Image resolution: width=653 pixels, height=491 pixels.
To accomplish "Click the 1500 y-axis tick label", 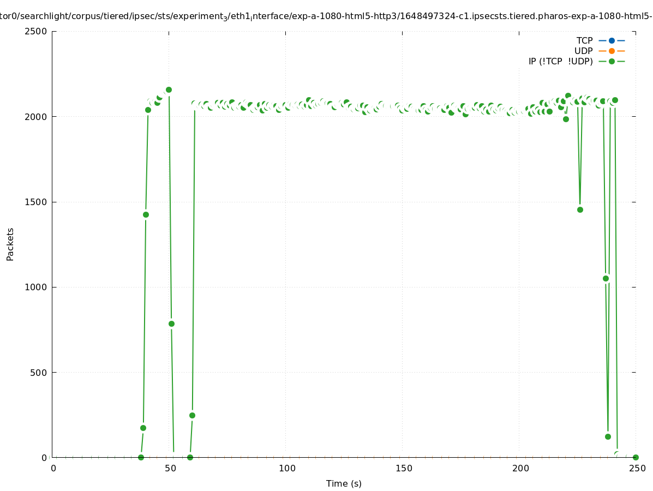I will (x=37, y=202).
